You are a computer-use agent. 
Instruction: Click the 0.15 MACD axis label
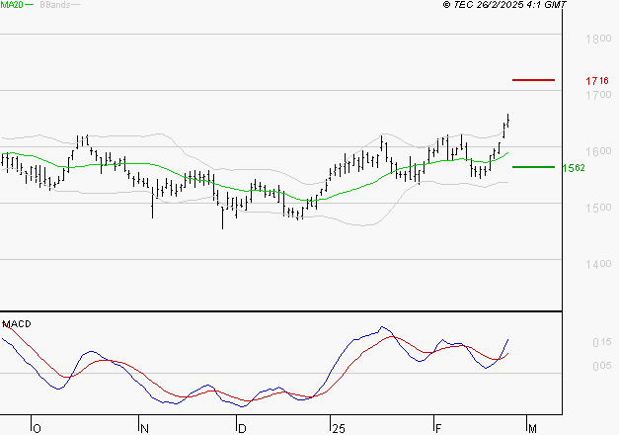(x=601, y=342)
